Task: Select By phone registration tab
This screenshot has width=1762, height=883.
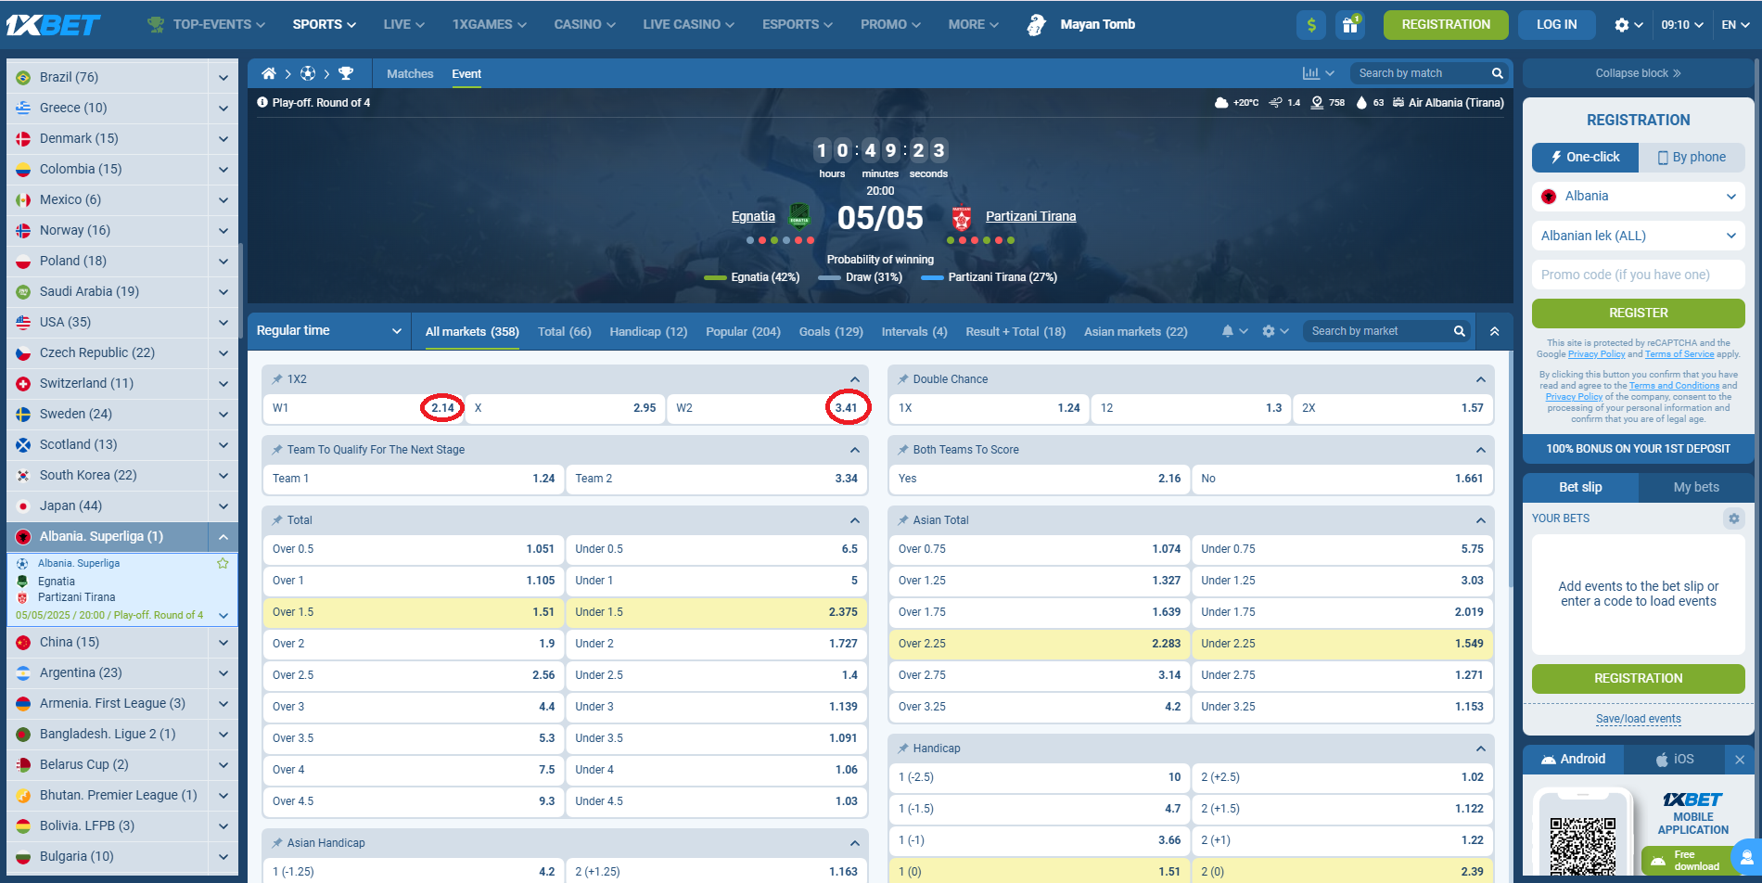Action: (1692, 158)
